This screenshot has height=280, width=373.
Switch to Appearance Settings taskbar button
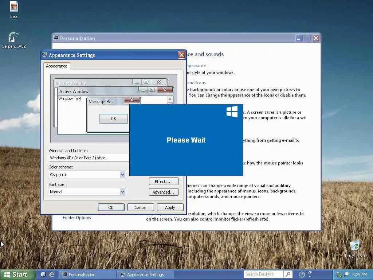point(146,275)
